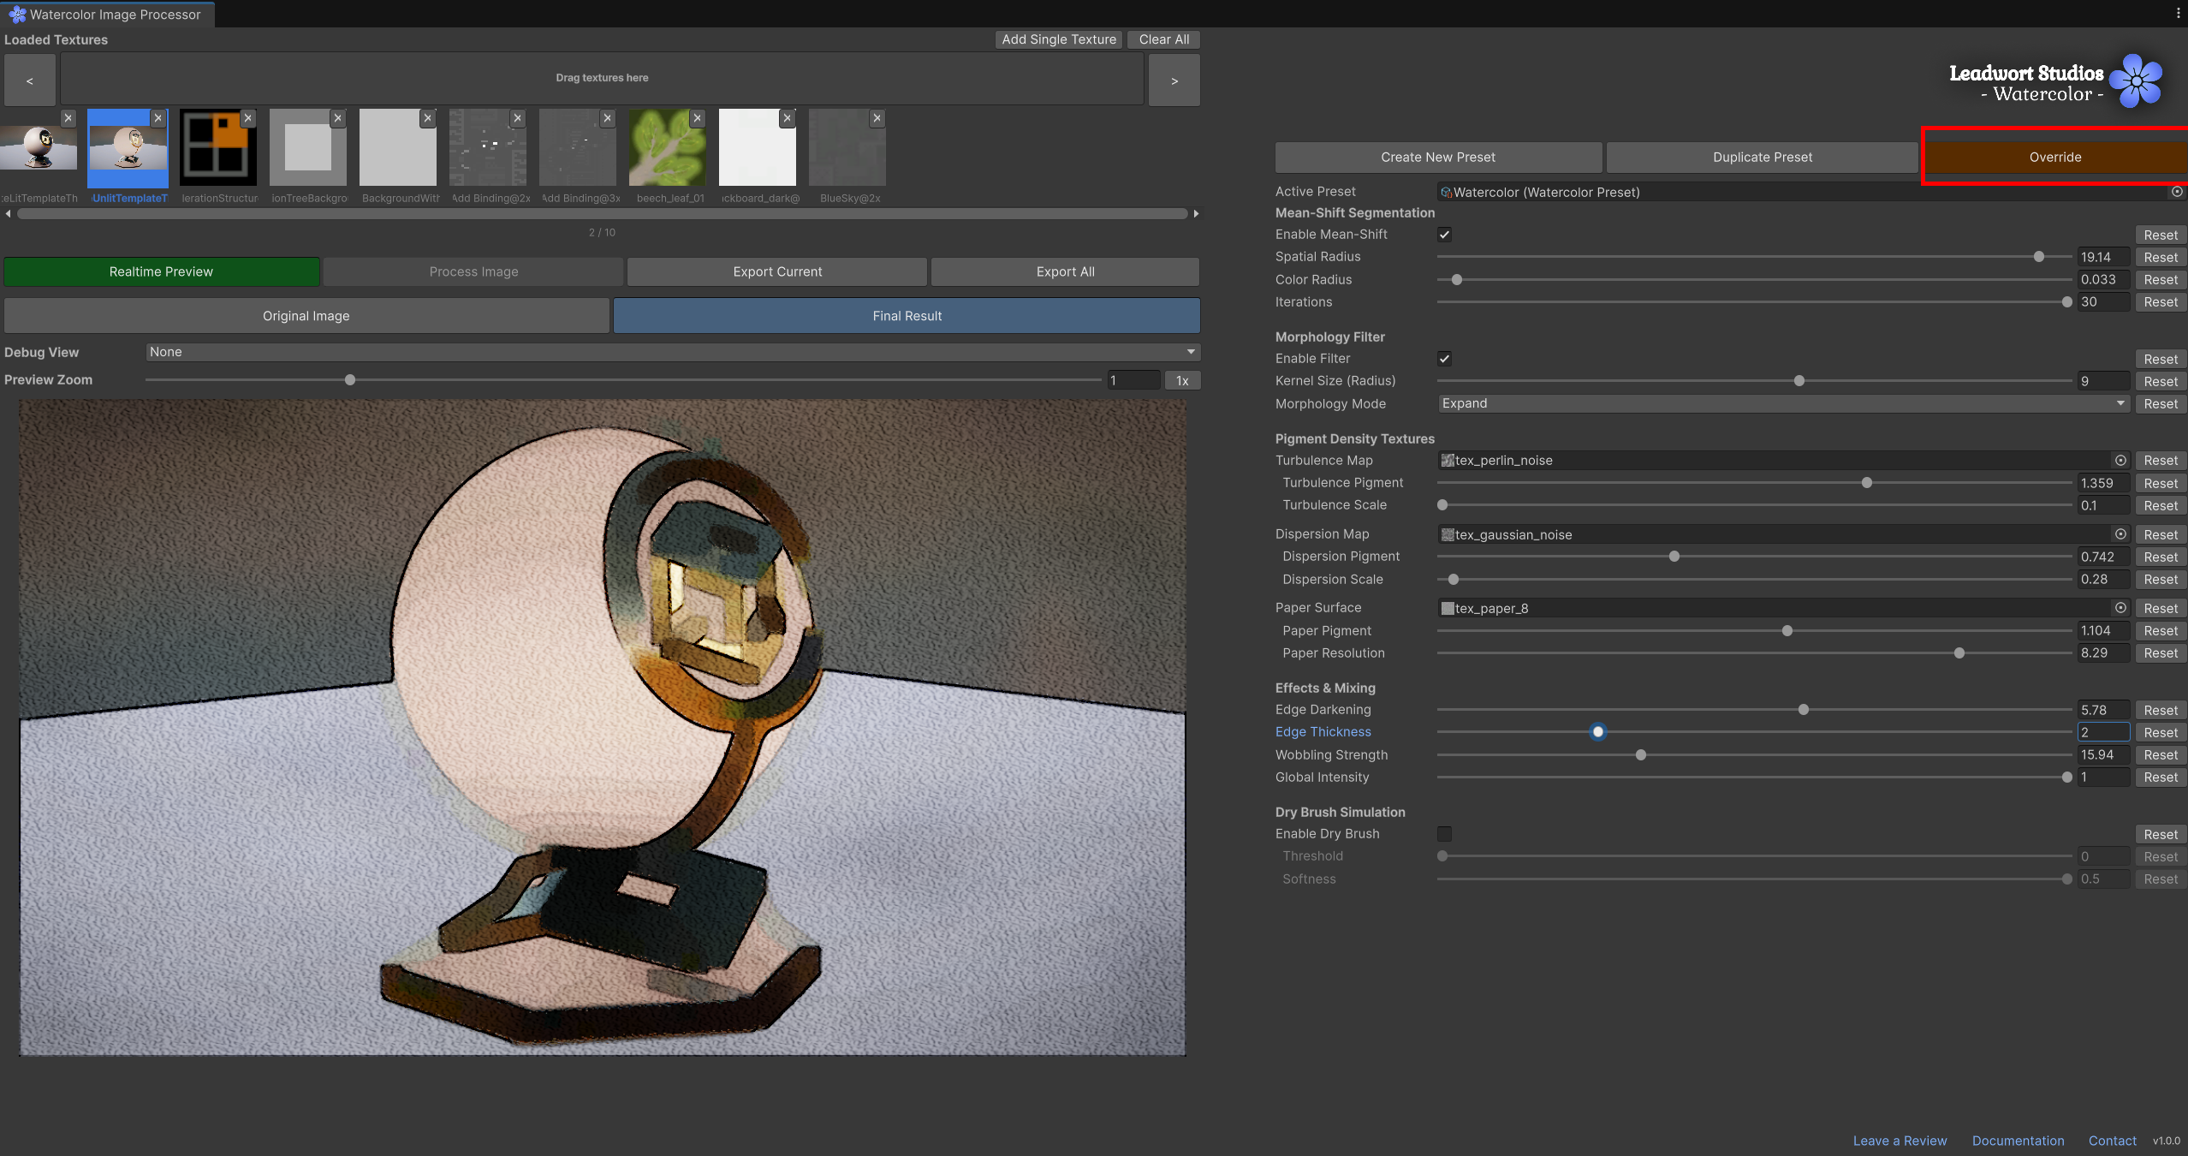Image resolution: width=2188 pixels, height=1156 pixels.
Task: Go to previous texture with the < button
Action: click(x=30, y=80)
